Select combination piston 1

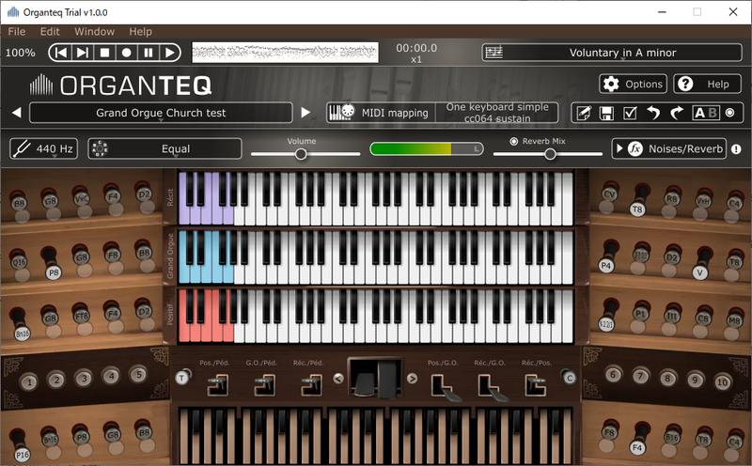(29, 382)
